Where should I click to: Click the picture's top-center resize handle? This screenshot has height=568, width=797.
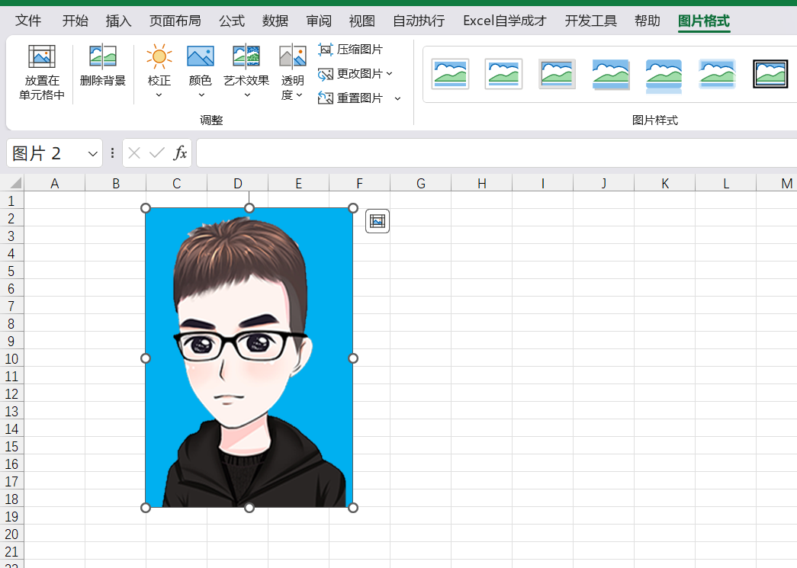tap(249, 208)
